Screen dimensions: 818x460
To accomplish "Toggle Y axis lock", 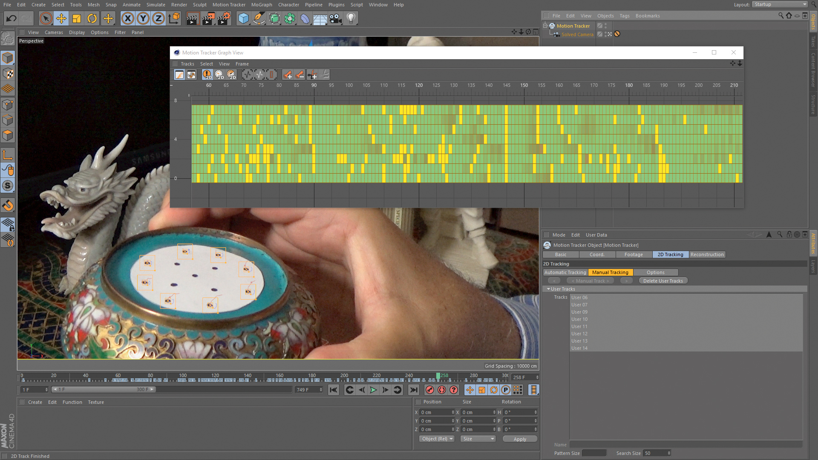I will pyautogui.click(x=143, y=18).
